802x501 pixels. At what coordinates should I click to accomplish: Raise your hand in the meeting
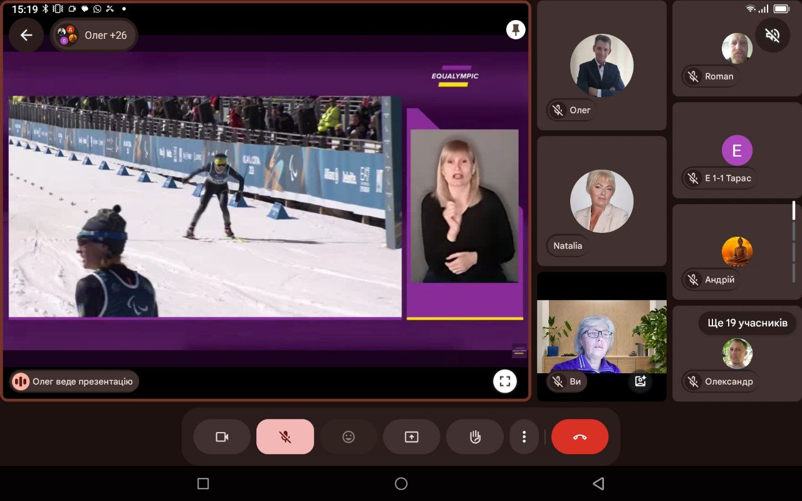tap(475, 436)
